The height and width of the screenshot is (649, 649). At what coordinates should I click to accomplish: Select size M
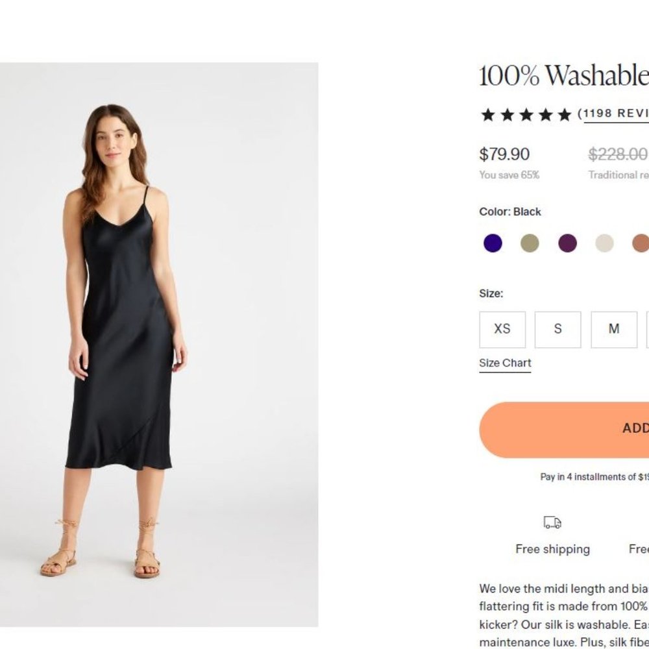[613, 330]
